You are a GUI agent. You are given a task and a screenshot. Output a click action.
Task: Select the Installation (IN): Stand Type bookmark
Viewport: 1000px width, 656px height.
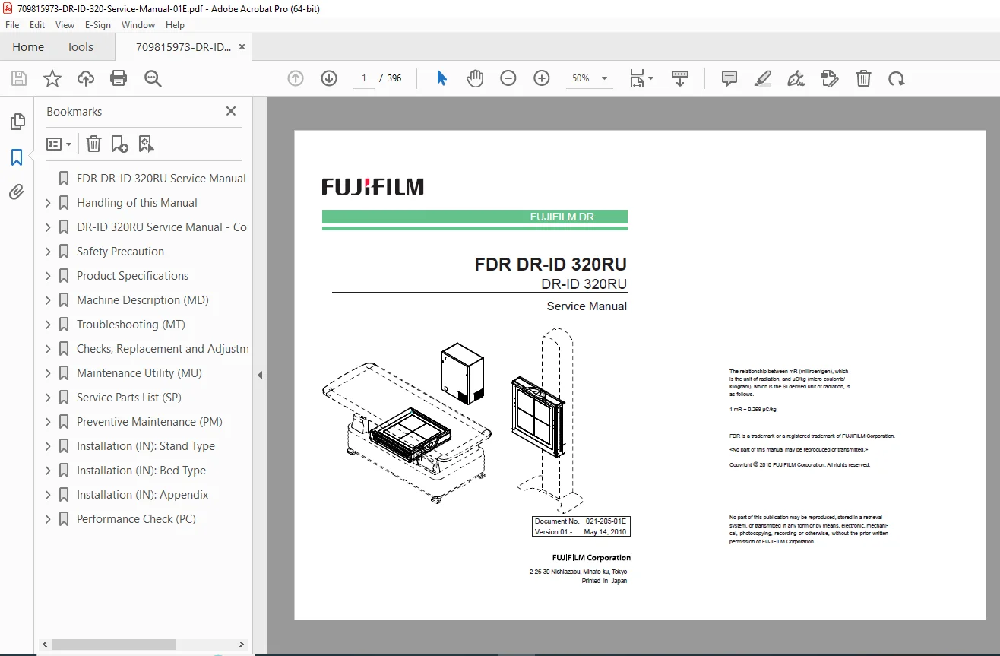146,446
